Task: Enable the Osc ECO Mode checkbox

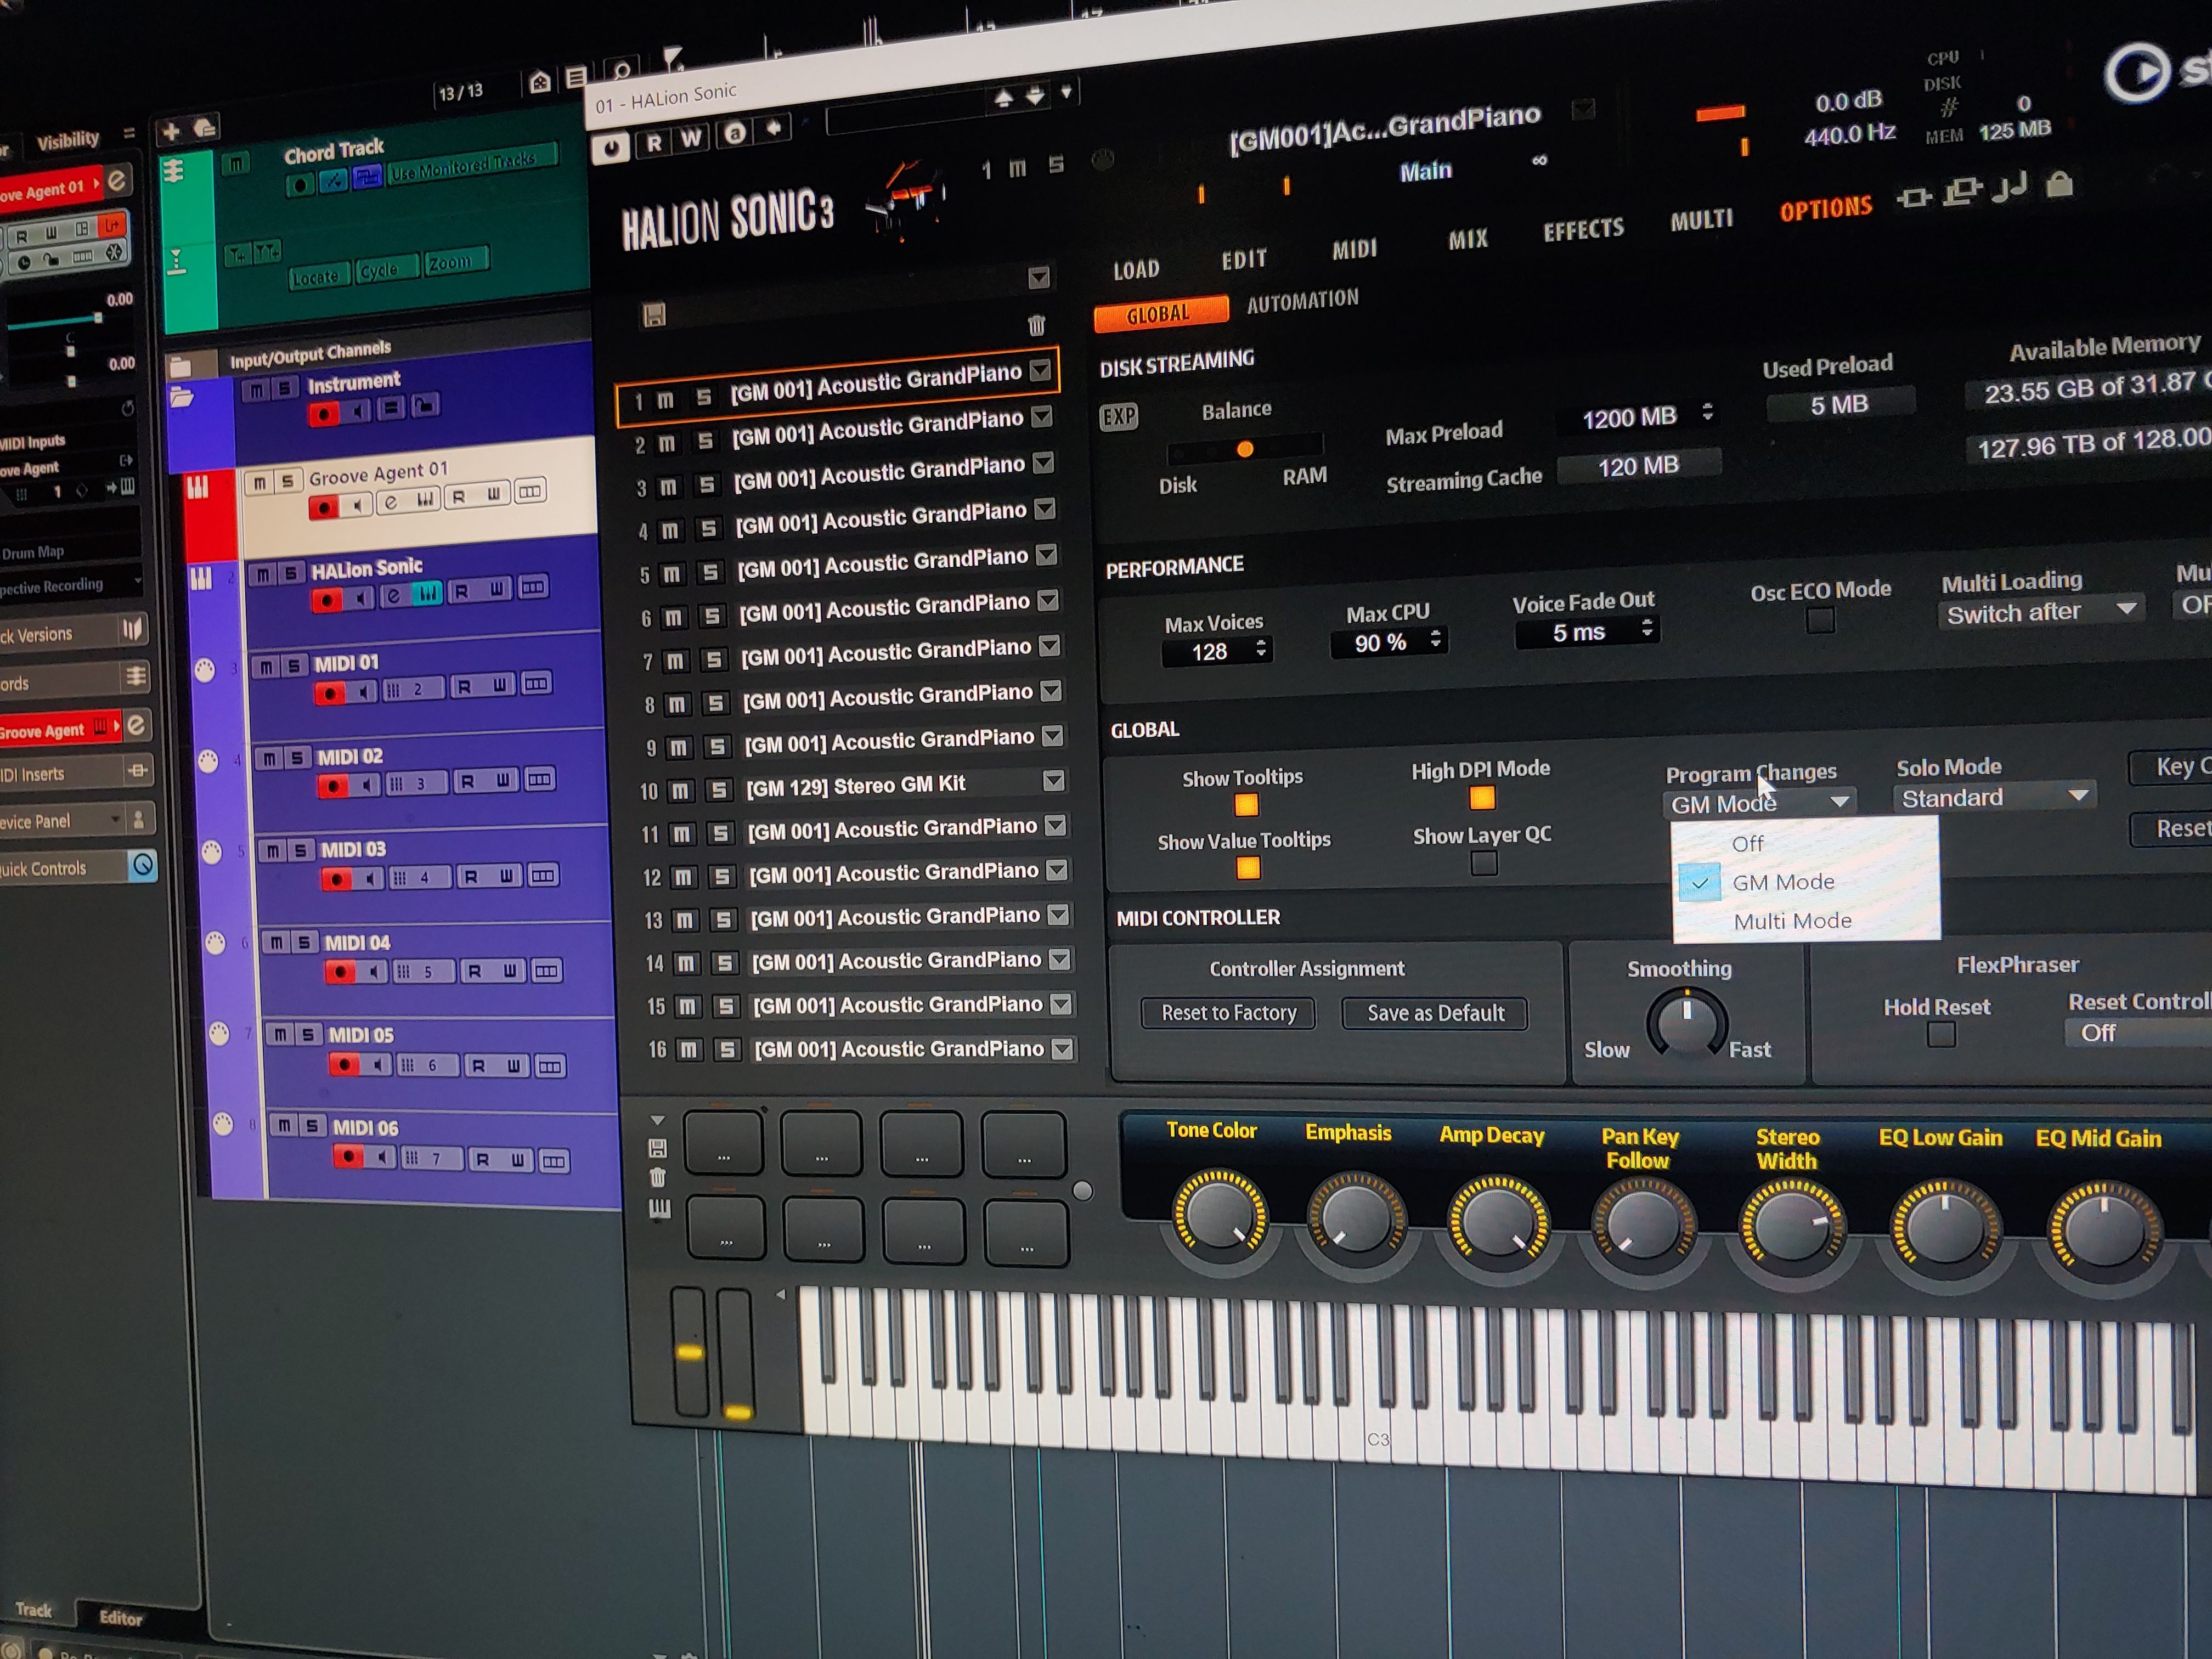Action: pyautogui.click(x=1820, y=621)
